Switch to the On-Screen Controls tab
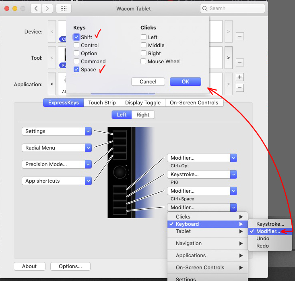295x281 pixels. click(x=194, y=102)
